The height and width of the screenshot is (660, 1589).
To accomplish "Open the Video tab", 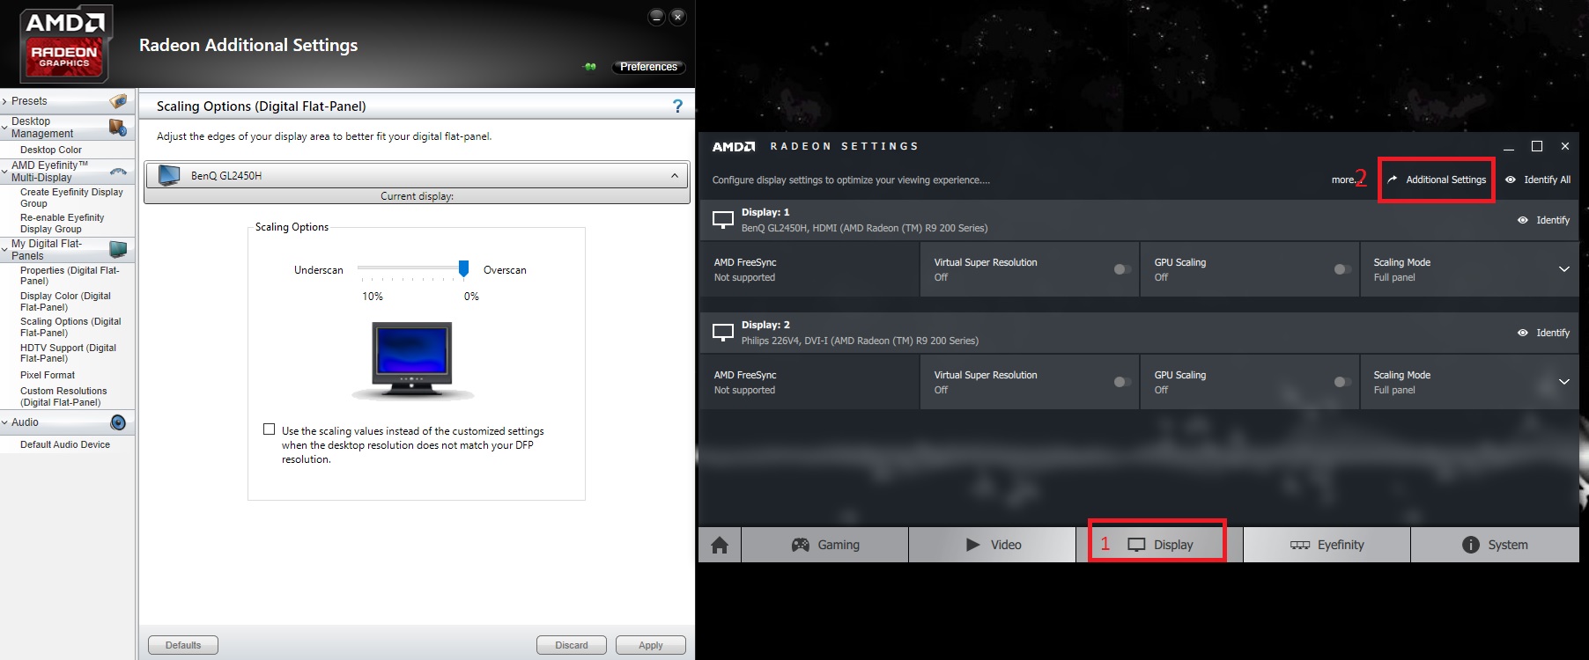I will (x=993, y=545).
